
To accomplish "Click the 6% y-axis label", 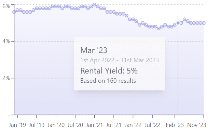I will tap(6, 6).
